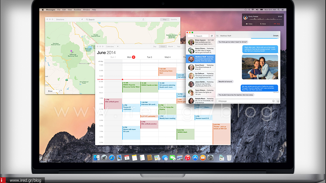Open Calendar icon in the Dock

pyautogui.click(x=127, y=158)
